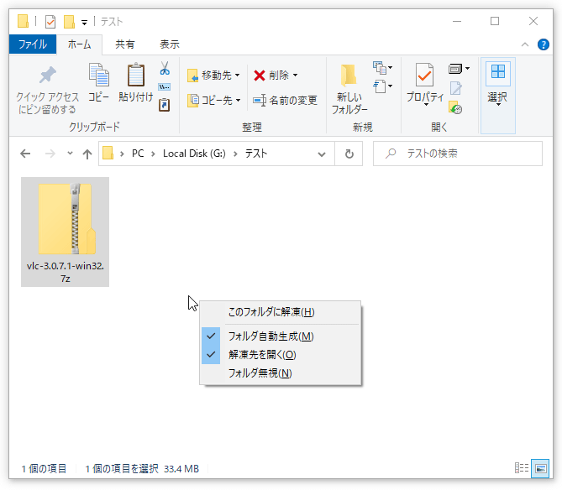Create a New folder (新しいフォルダー)
The image size is (562, 490).
point(349,89)
